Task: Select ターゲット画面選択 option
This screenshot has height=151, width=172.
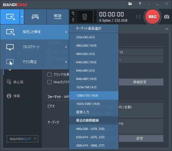Action: pyautogui.click(x=94, y=29)
